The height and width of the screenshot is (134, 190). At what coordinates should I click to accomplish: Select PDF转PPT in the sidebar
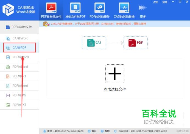click(19, 76)
